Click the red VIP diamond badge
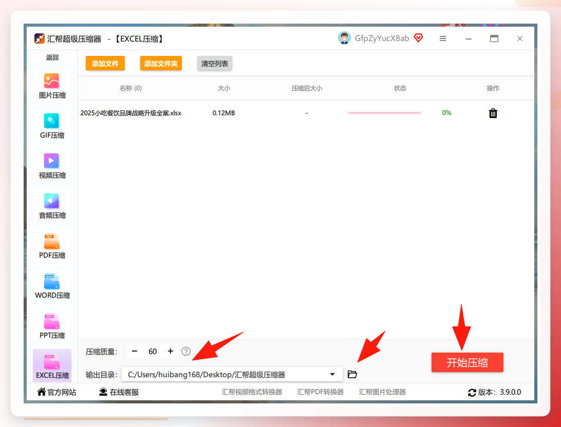 pos(418,38)
